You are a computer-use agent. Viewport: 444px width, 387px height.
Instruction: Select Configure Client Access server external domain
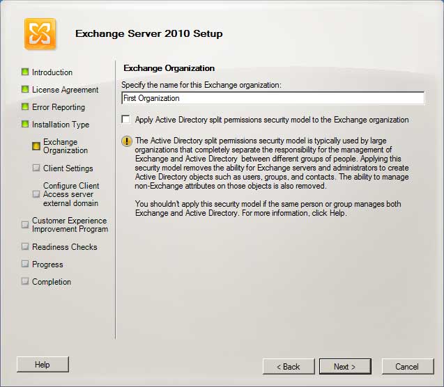71,195
